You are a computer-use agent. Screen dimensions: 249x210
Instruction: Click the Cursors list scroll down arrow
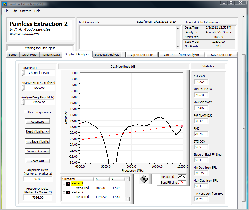pyautogui.click(x=127, y=199)
